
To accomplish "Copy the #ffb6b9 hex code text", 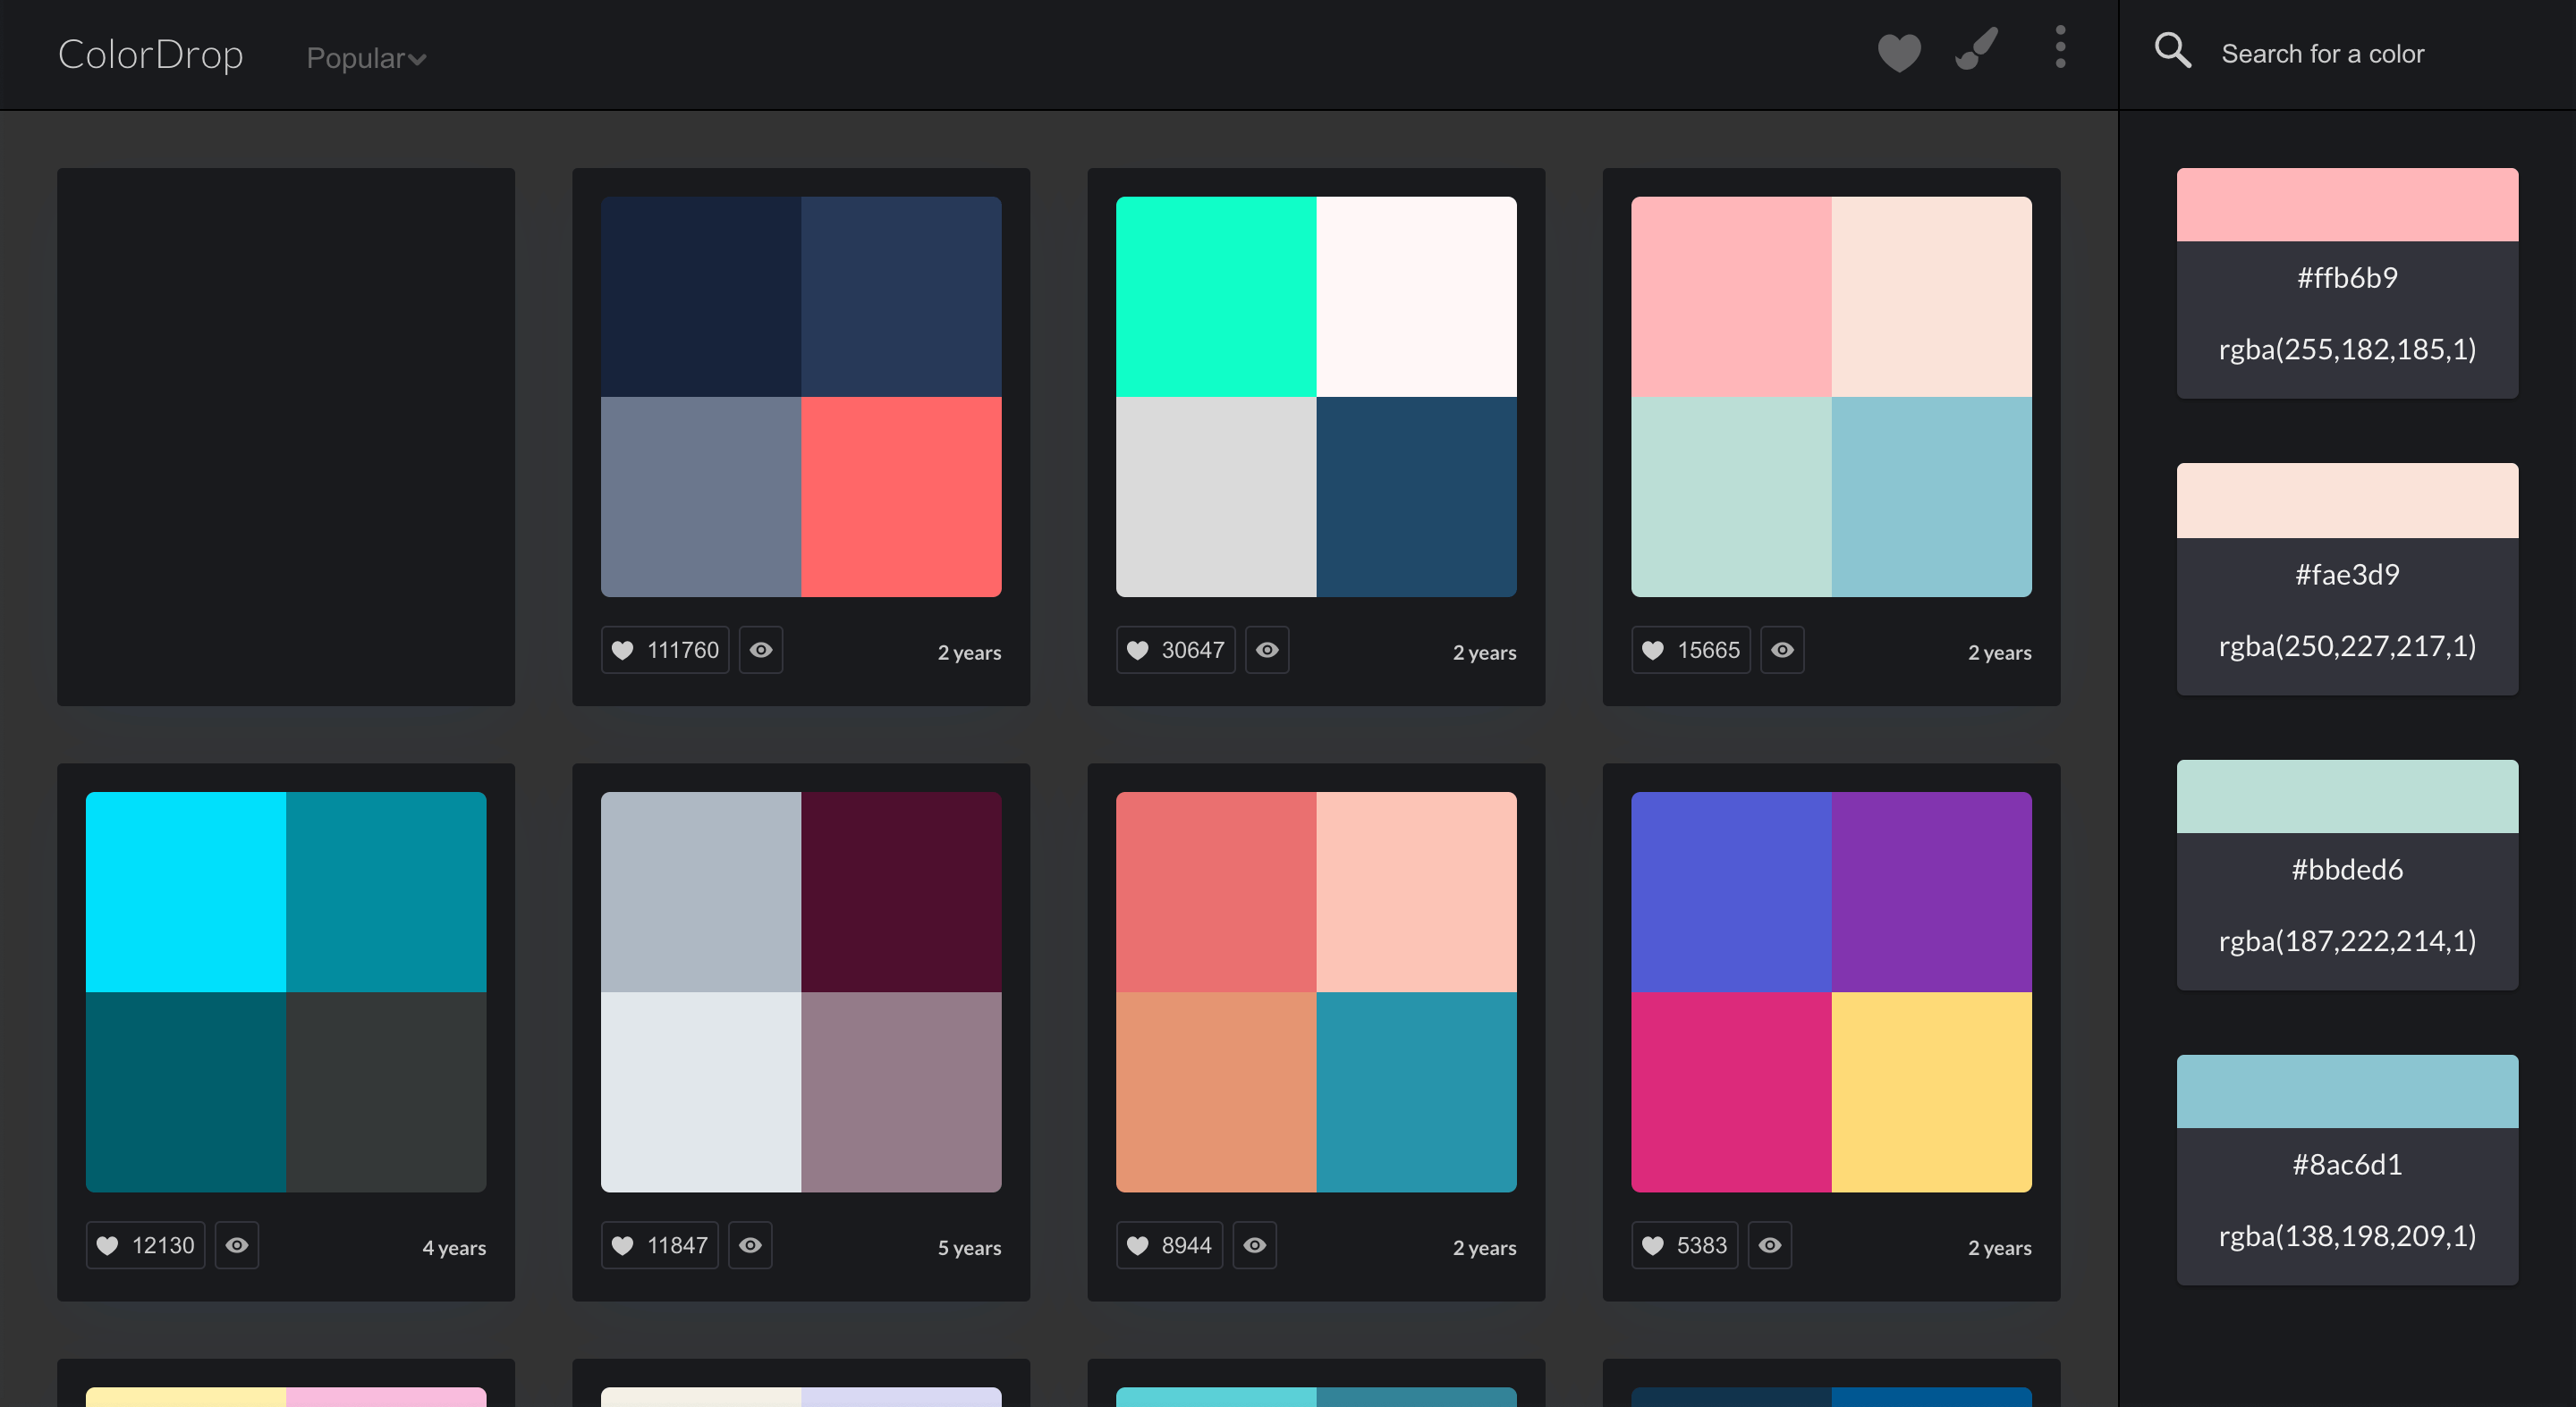I will [x=2347, y=278].
